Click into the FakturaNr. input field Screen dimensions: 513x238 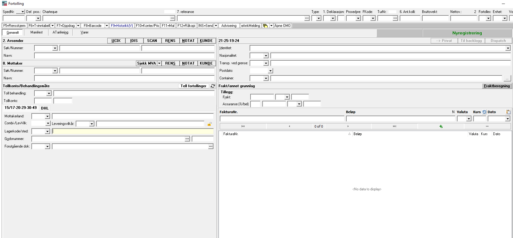282,119
